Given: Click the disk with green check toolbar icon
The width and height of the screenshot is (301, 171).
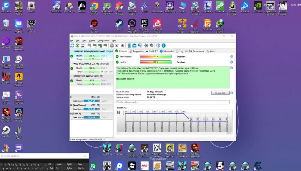Looking at the screenshot, I should point(100,46).
